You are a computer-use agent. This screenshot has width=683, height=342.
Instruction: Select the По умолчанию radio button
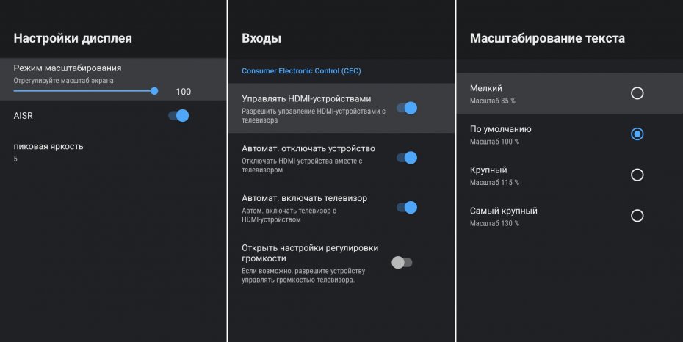pos(637,134)
